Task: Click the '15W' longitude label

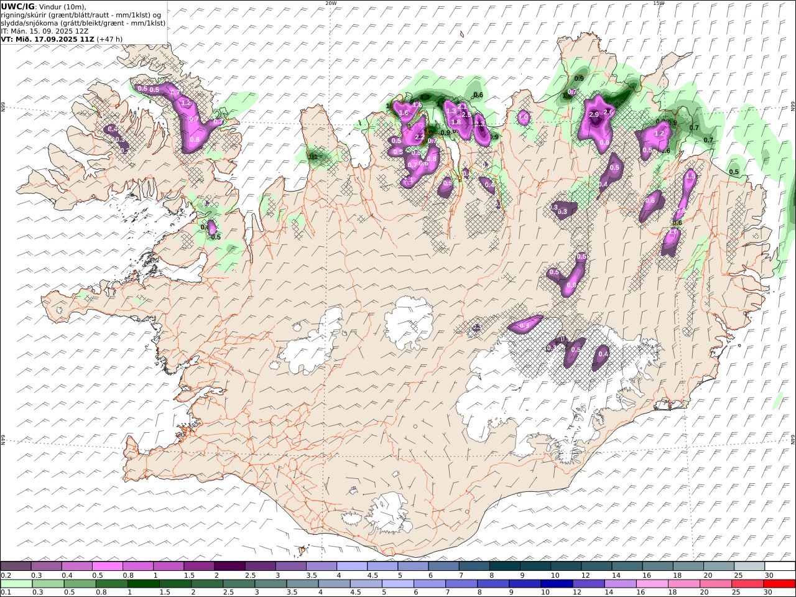Action: pyautogui.click(x=659, y=3)
